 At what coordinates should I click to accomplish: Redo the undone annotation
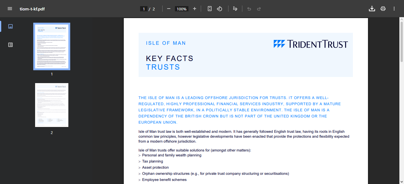259,9
